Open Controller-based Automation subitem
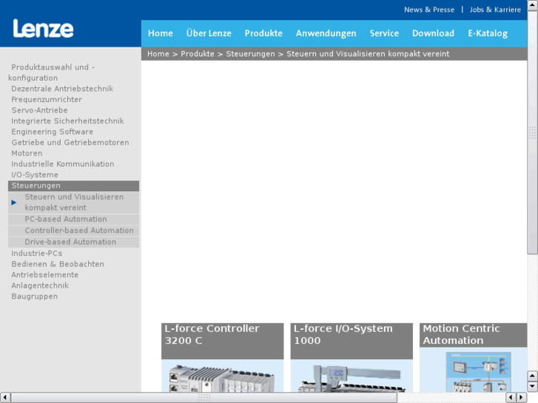The width and height of the screenshot is (538, 403). click(x=79, y=231)
